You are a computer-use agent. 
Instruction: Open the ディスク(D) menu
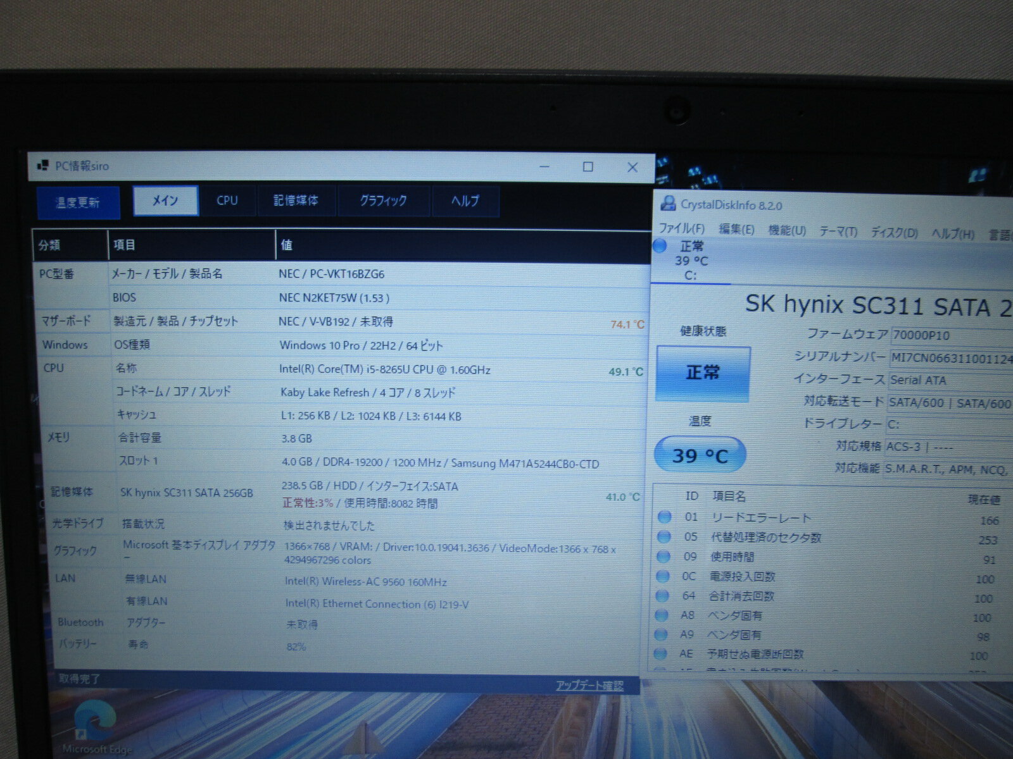coord(894,233)
